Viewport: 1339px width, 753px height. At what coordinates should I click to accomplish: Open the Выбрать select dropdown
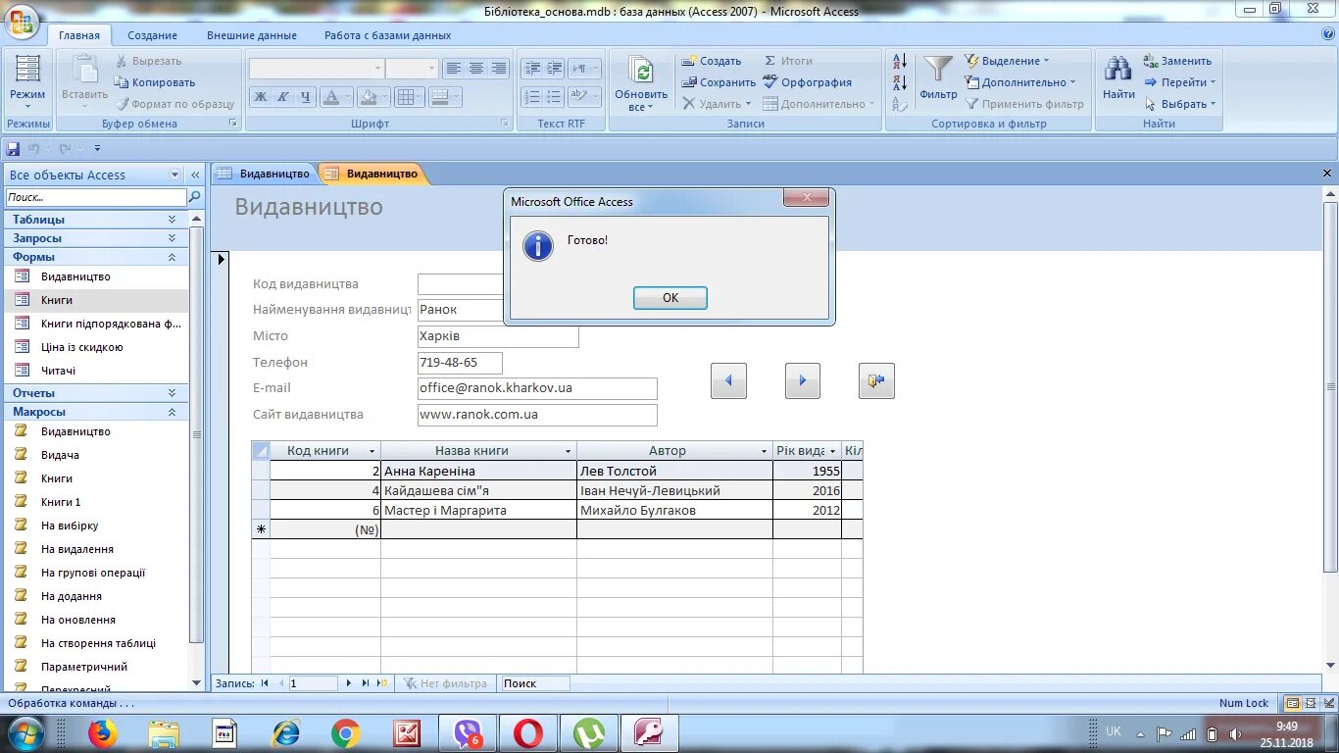point(1180,104)
